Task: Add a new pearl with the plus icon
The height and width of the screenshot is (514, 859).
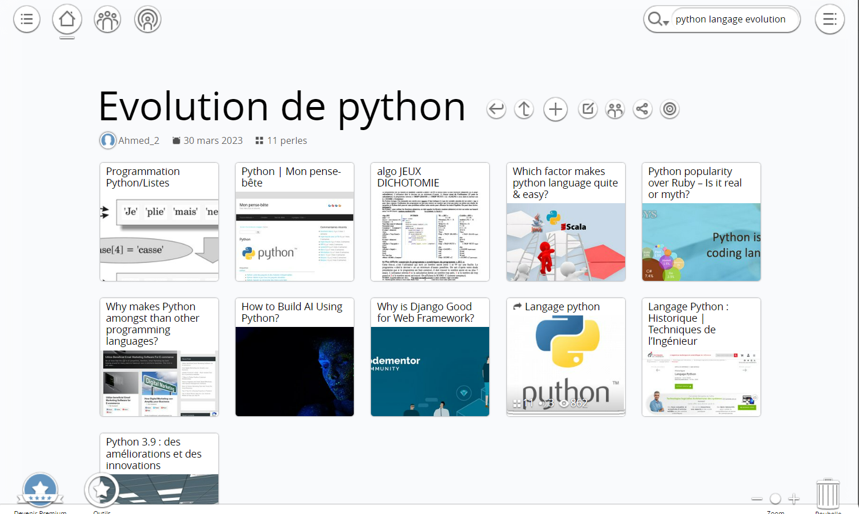Action: point(555,109)
